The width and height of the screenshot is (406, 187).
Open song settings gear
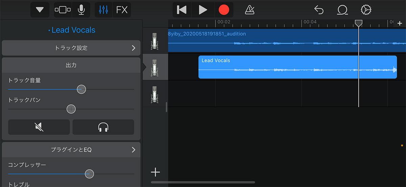[366, 10]
